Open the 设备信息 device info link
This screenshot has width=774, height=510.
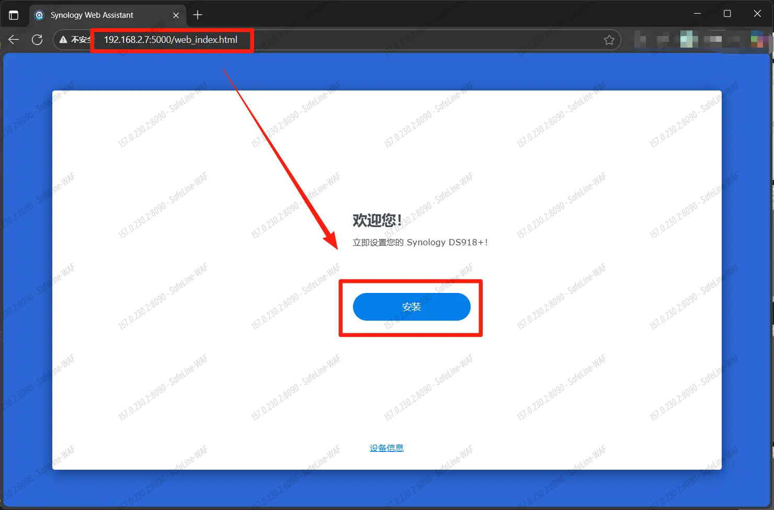coord(386,448)
